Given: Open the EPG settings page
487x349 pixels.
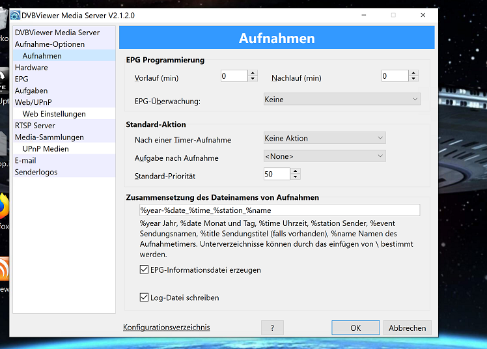Looking at the screenshot, I should click(x=64, y=79).
